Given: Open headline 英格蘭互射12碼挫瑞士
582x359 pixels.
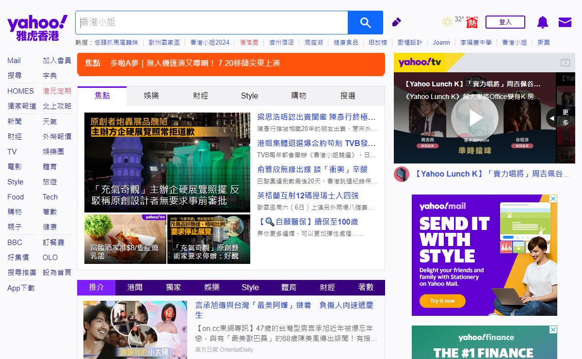Looking at the screenshot, I should click(x=307, y=196).
